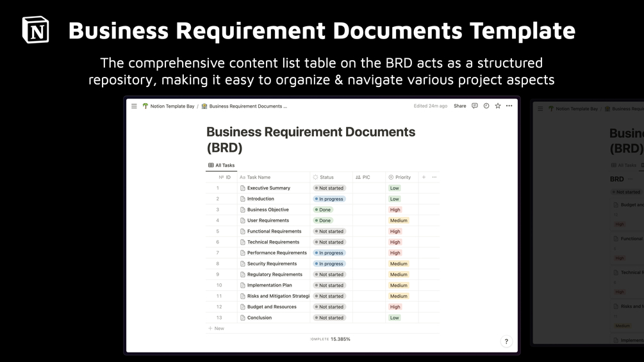
Task: Change Performance Requirements In progress status
Action: point(329,253)
